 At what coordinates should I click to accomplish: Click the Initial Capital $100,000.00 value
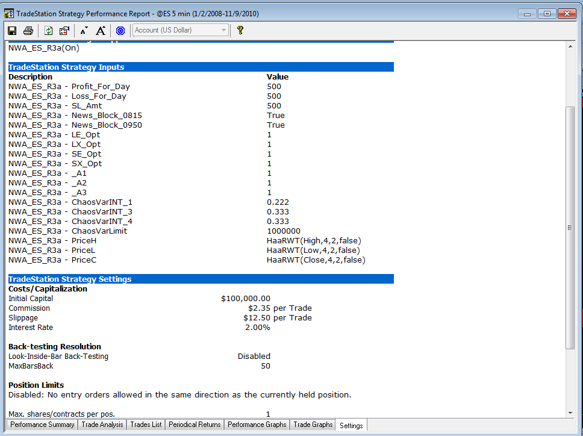[x=246, y=299]
